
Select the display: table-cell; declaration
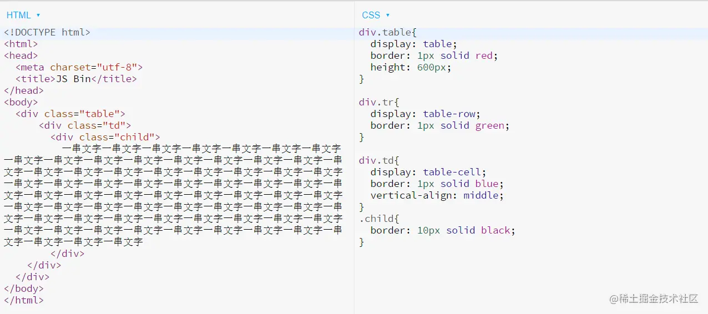(x=428, y=172)
